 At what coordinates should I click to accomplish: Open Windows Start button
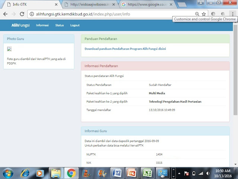[x=8, y=173]
